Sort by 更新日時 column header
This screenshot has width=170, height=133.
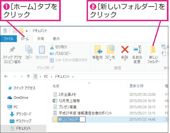click(137, 86)
